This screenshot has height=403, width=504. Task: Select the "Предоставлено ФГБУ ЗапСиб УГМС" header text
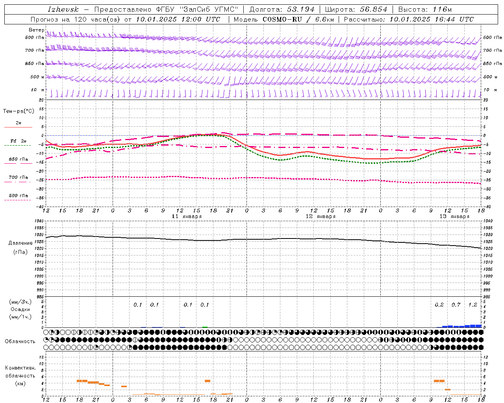(x=166, y=9)
